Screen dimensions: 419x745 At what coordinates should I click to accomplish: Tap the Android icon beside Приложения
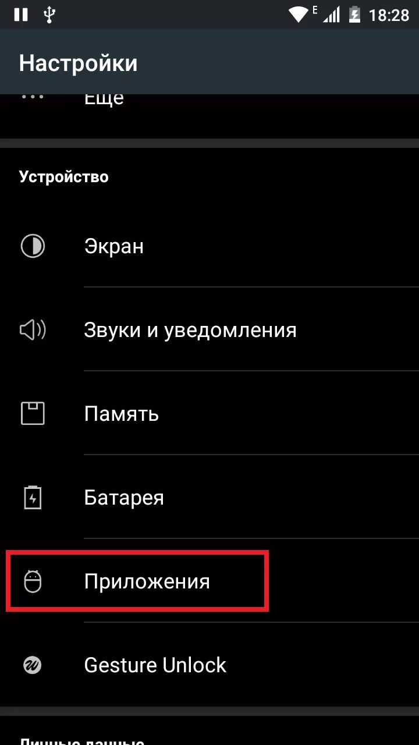click(x=33, y=581)
